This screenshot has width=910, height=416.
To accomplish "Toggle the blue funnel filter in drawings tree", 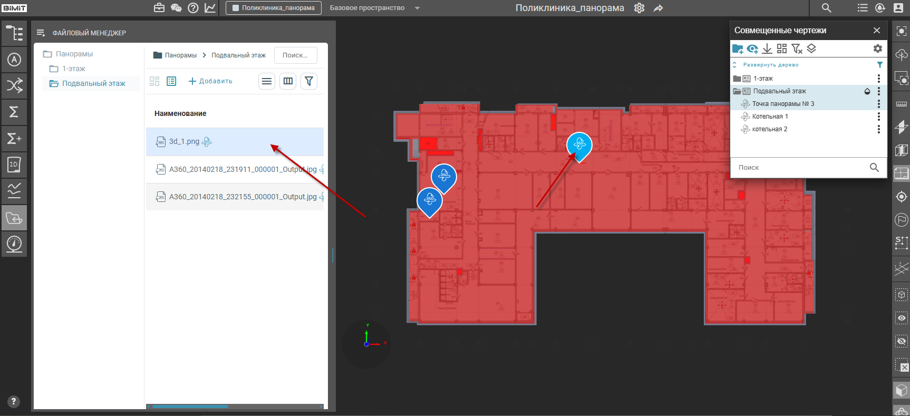I will coord(879,65).
